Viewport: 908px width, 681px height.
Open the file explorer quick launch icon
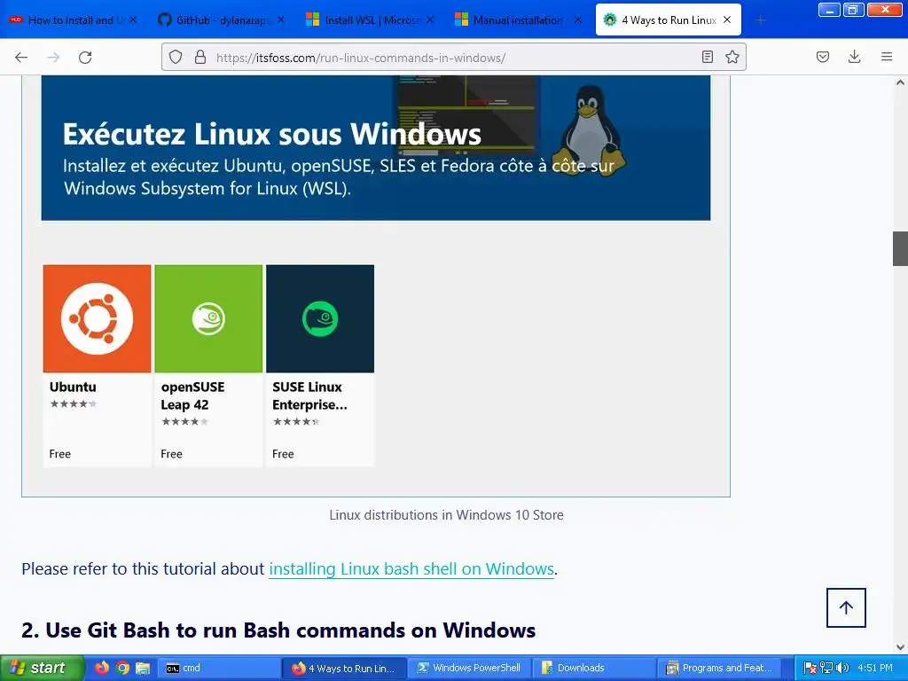tap(143, 668)
